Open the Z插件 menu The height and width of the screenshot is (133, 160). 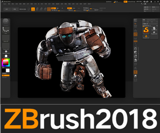(85, 4)
